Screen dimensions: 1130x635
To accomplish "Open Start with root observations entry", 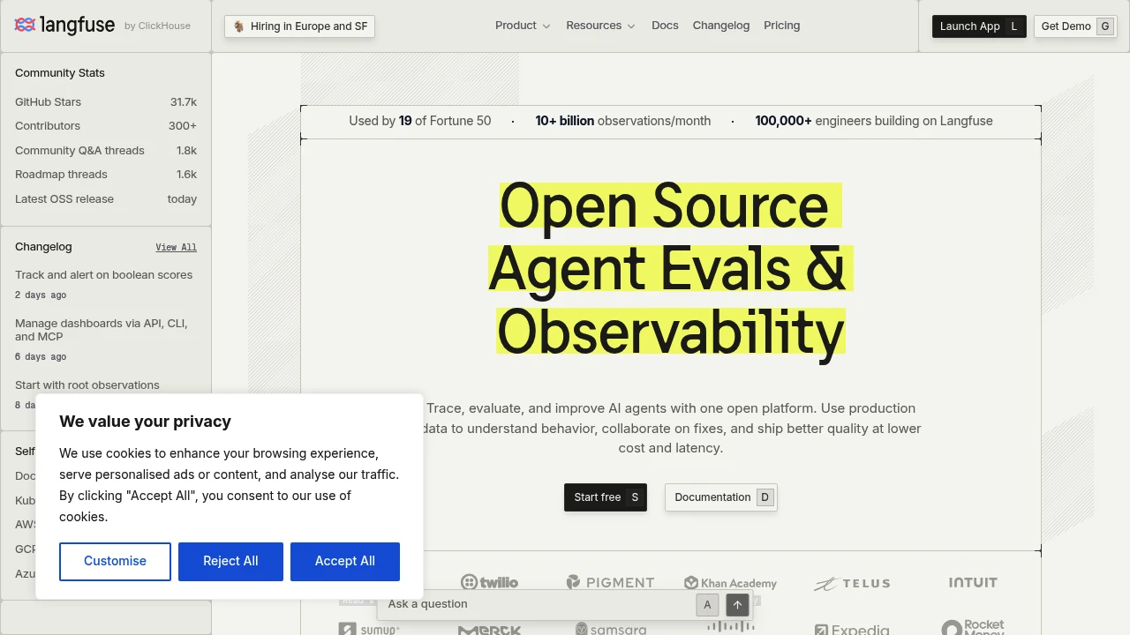I will pyautogui.click(x=87, y=385).
